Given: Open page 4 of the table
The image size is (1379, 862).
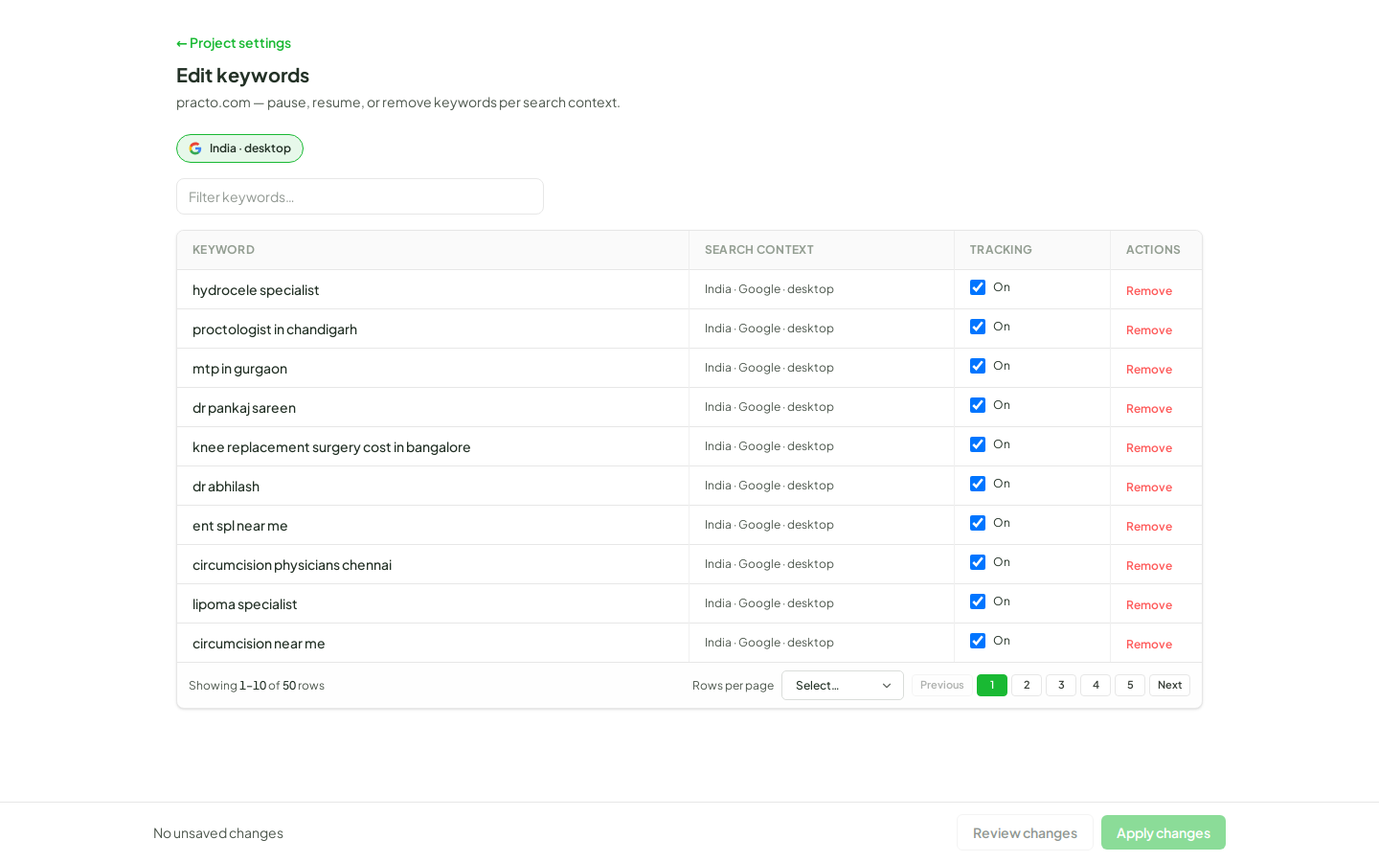Looking at the screenshot, I should coord(1096,686).
